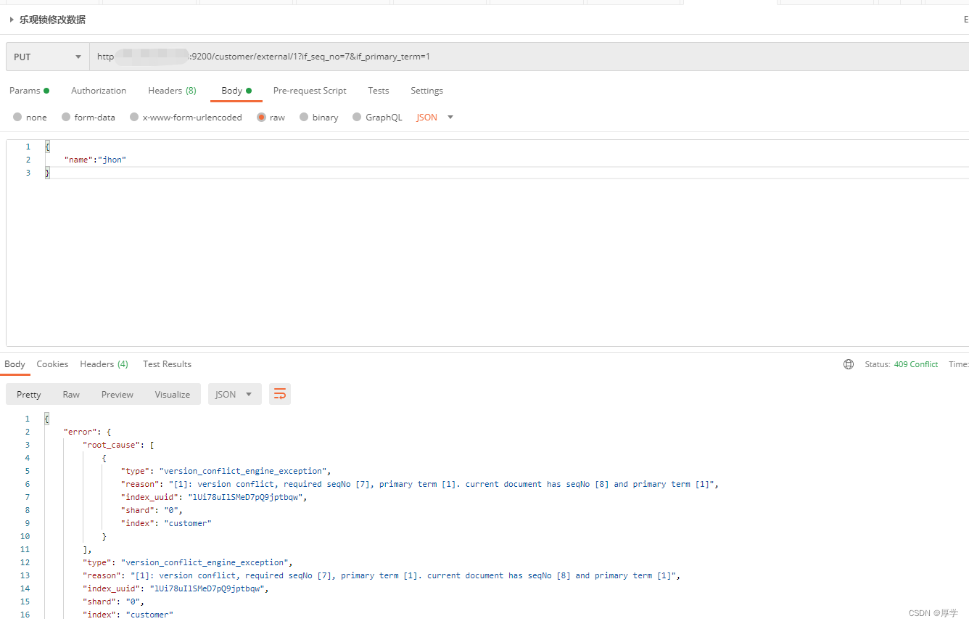Viewport: 969px width, 624px height.
Task: Select the raw body type
Action: pyautogui.click(x=271, y=118)
